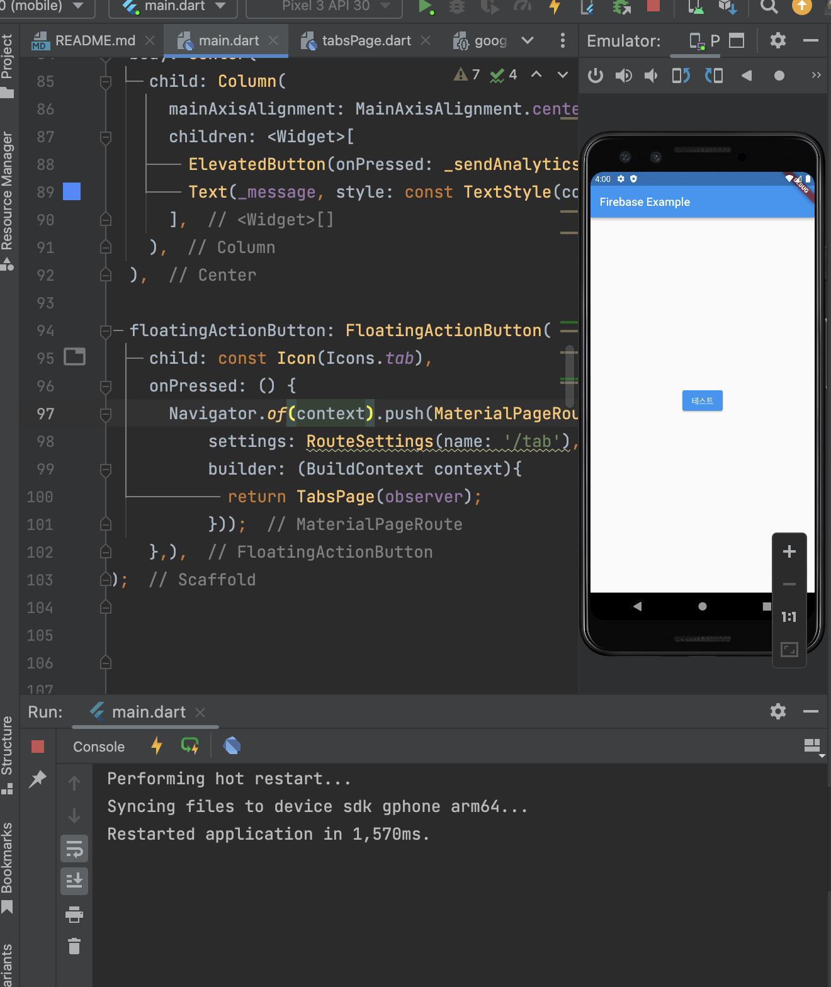
Task: Collapse Column fold marker at line 85
Action: 106,82
